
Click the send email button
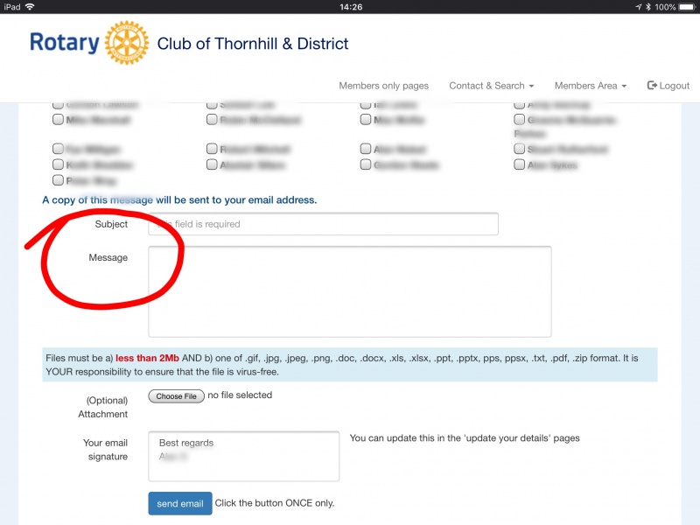coord(180,504)
